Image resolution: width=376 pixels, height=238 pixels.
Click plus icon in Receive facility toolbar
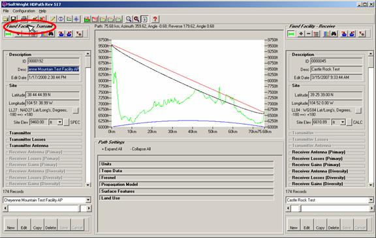(301, 34)
